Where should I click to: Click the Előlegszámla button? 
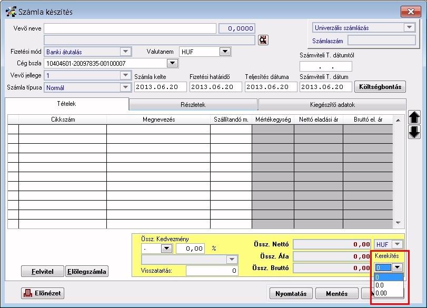(x=86, y=272)
